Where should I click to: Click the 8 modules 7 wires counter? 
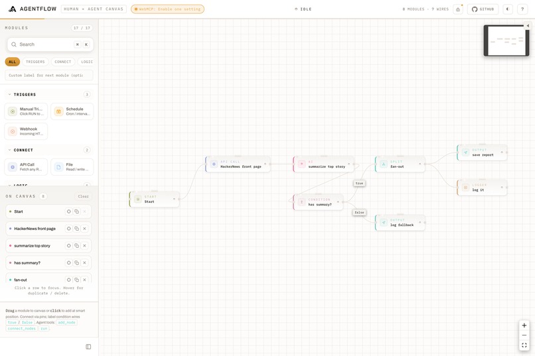[x=425, y=9]
